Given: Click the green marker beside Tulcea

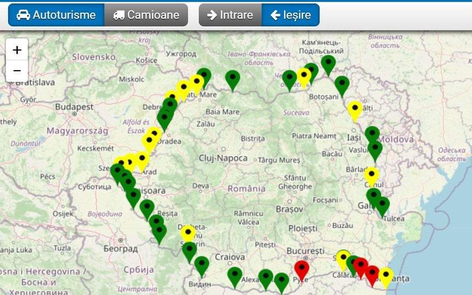Looking at the screenshot, I should [x=382, y=205].
